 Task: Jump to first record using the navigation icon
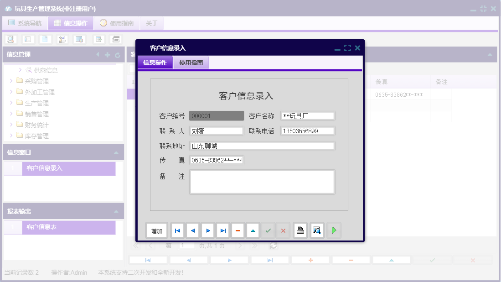177,230
